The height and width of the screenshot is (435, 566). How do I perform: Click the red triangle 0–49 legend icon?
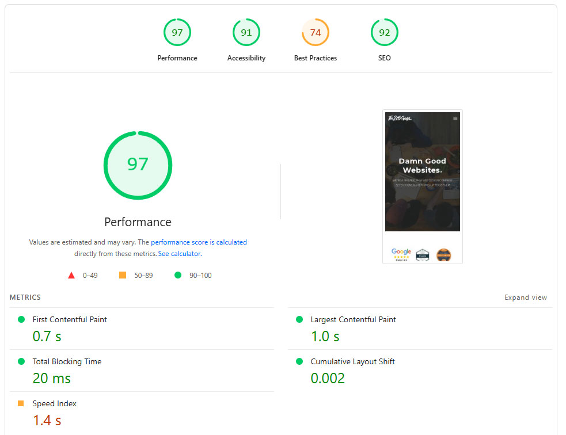click(71, 276)
